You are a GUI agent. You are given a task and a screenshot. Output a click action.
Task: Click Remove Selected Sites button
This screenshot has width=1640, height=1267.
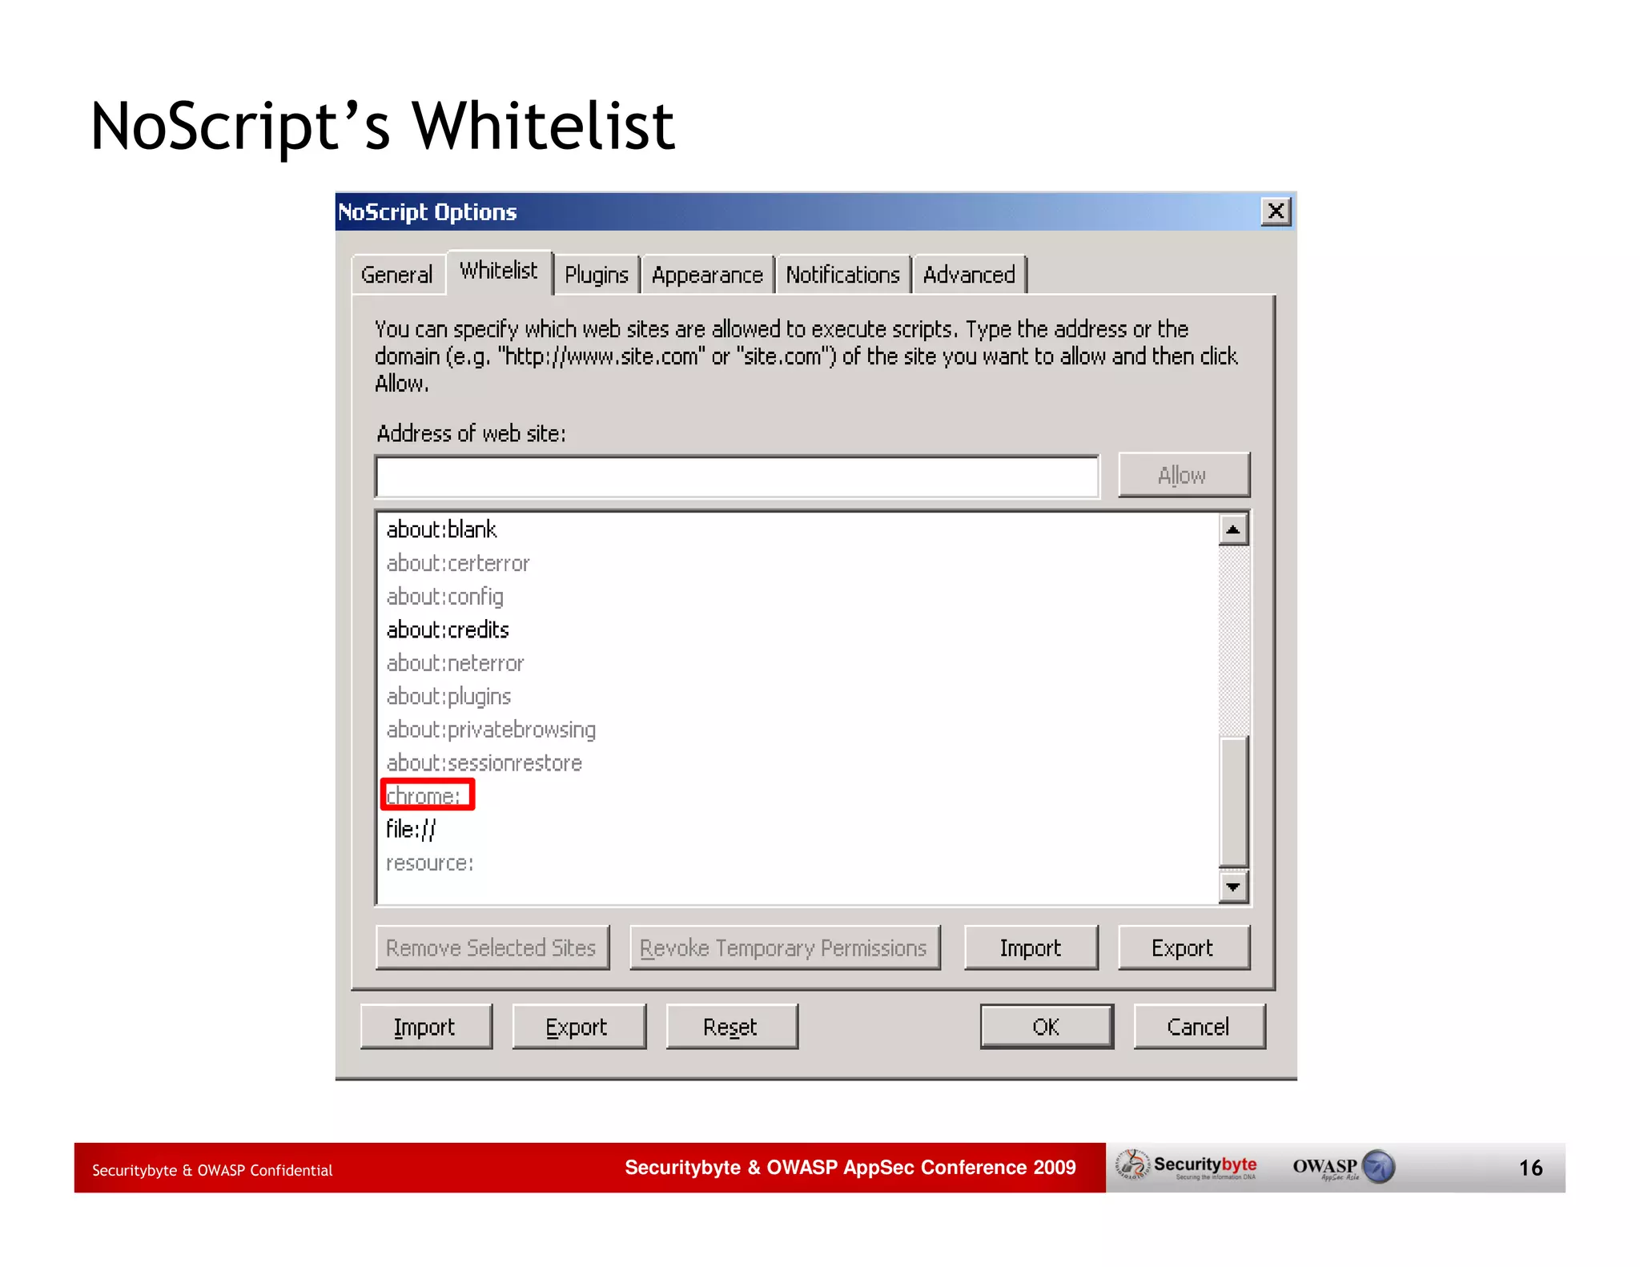tap(492, 948)
